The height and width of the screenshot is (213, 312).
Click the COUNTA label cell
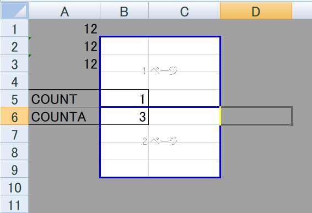(64, 116)
